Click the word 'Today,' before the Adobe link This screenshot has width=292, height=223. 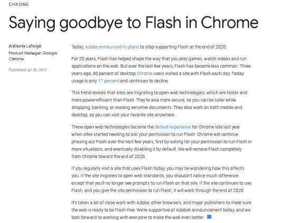77,47
